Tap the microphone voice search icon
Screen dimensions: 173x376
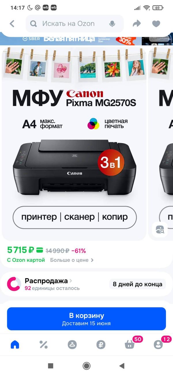coord(112,24)
